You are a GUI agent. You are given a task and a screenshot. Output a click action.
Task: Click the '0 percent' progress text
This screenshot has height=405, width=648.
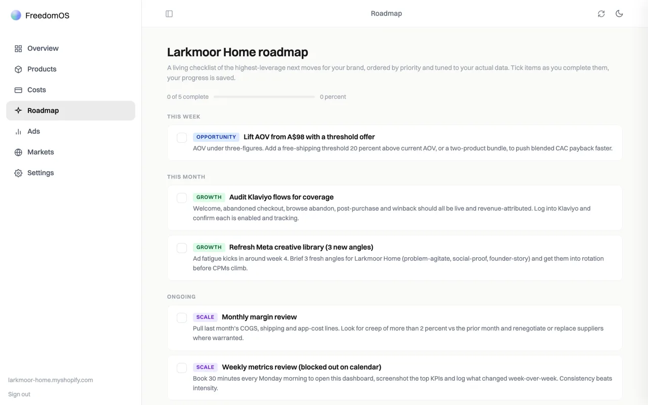click(x=333, y=97)
